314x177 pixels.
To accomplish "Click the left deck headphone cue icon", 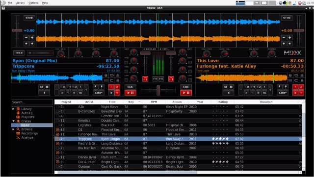I will [x=145, y=79].
